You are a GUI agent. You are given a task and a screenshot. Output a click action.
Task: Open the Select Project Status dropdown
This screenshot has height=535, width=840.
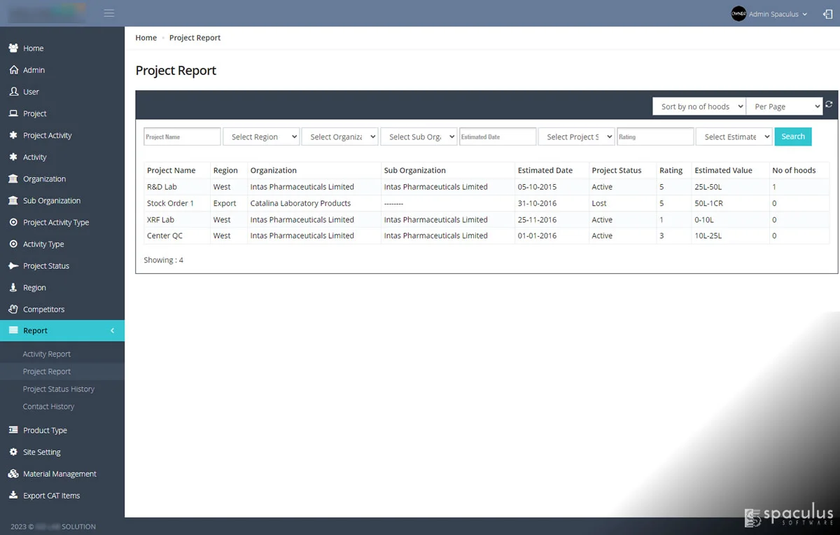576,137
